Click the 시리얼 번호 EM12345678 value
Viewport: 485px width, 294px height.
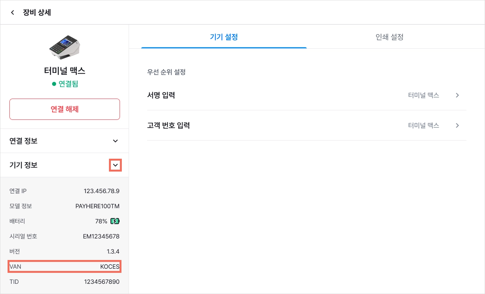[x=101, y=236]
